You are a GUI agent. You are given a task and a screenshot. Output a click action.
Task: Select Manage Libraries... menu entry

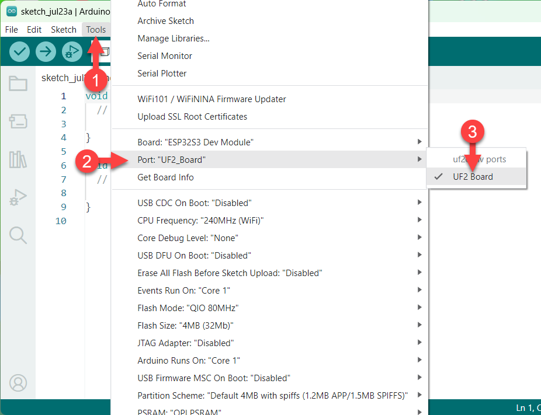click(x=270, y=39)
